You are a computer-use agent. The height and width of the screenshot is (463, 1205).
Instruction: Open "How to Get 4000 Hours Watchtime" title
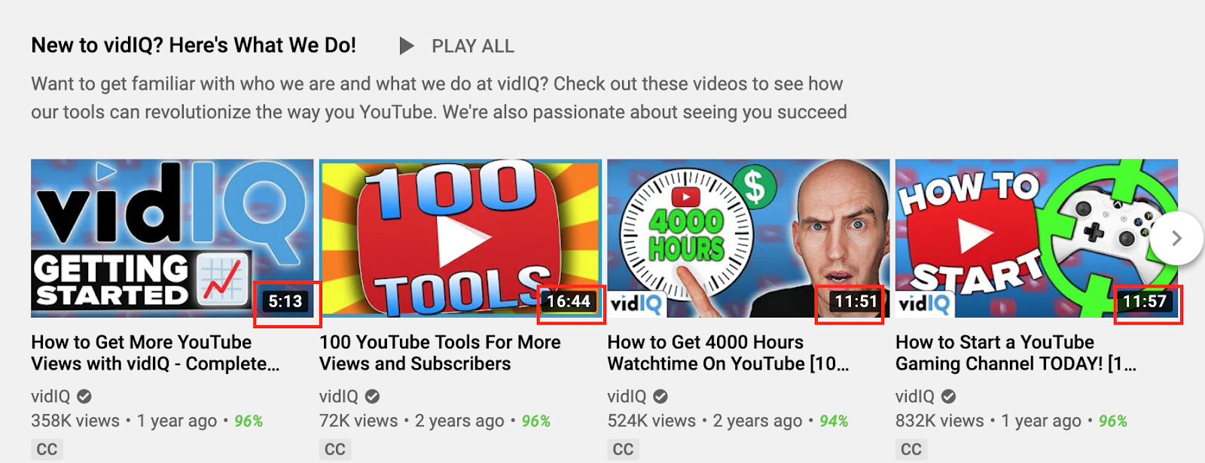click(728, 352)
